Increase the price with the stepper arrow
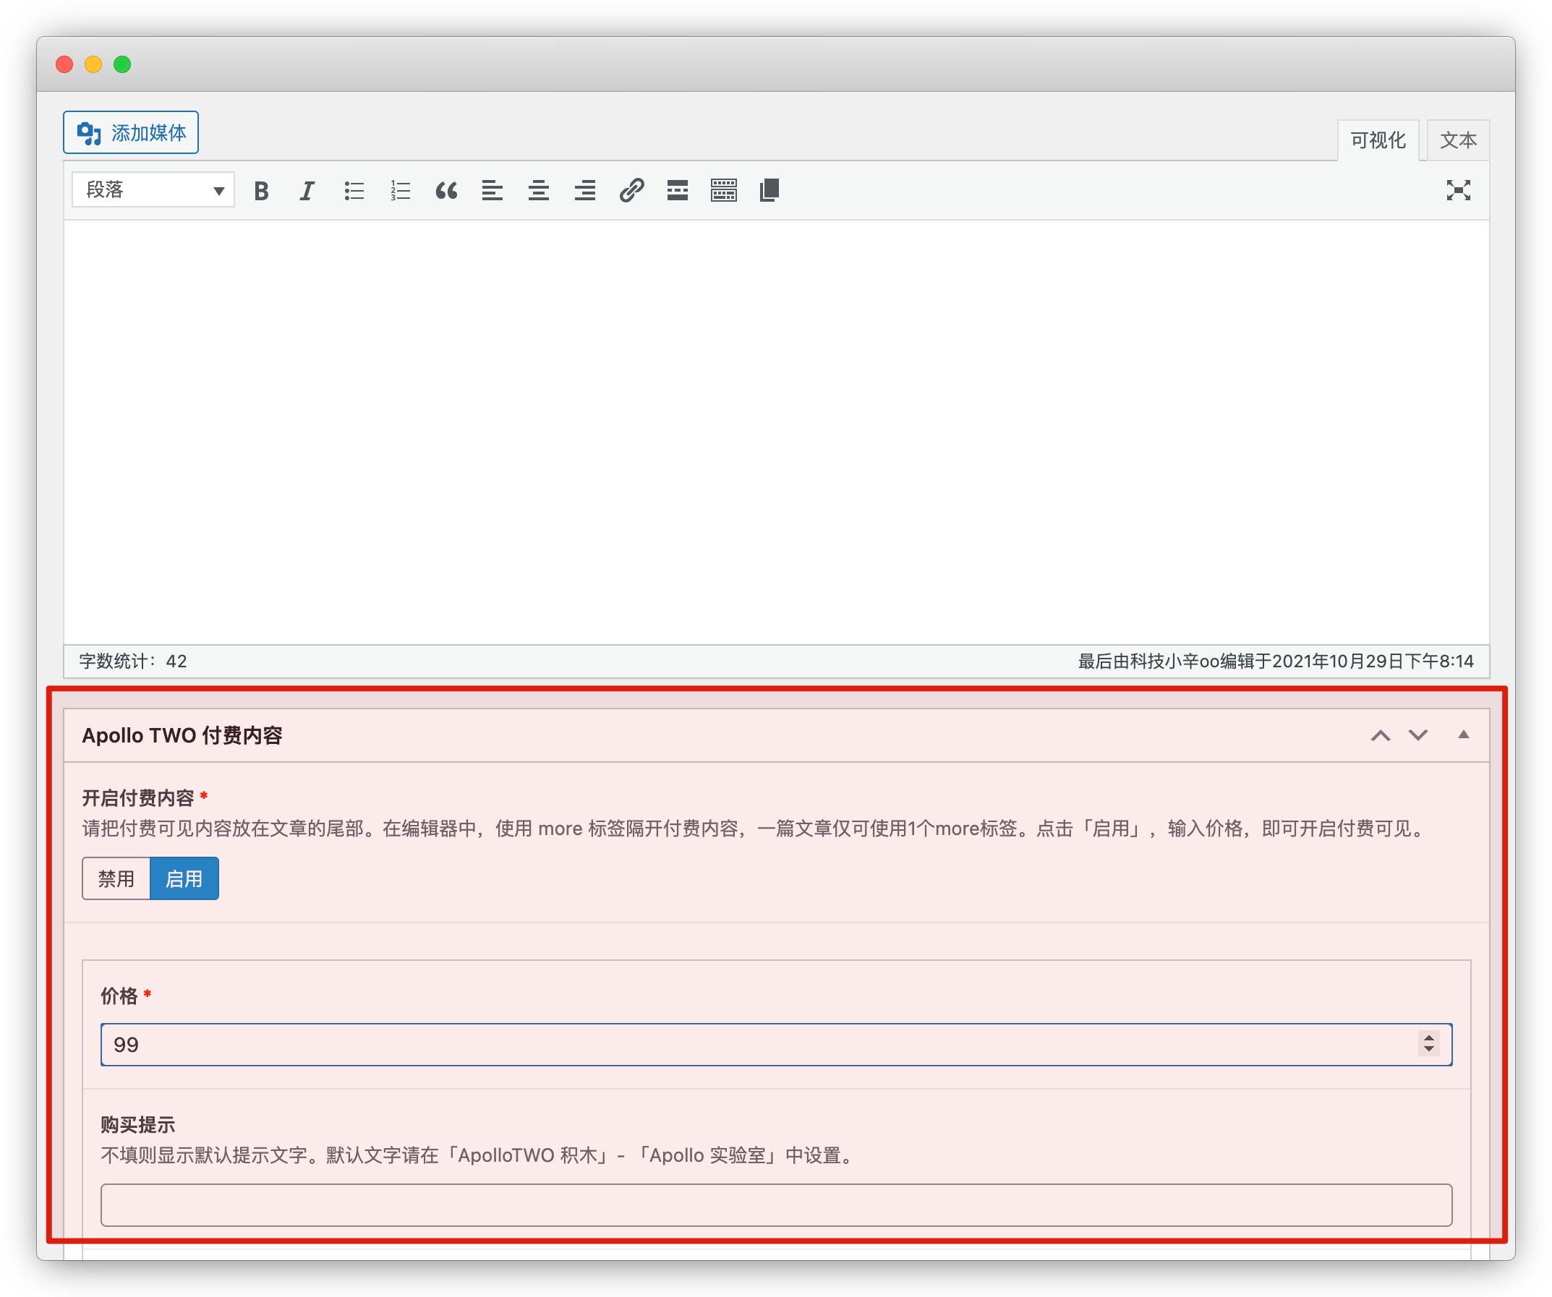 (x=1429, y=1037)
